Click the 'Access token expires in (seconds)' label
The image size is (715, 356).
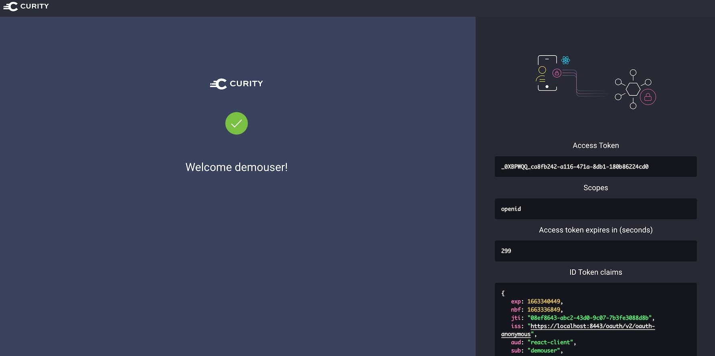(x=595, y=230)
